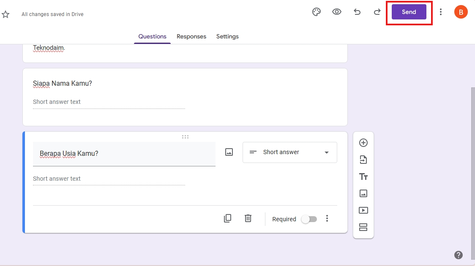Image resolution: width=475 pixels, height=266 pixels.
Task: Toggle Required for the age question
Action: click(309, 219)
